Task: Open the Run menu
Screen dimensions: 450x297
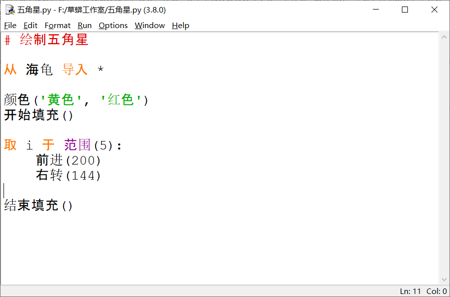Action: (84, 25)
